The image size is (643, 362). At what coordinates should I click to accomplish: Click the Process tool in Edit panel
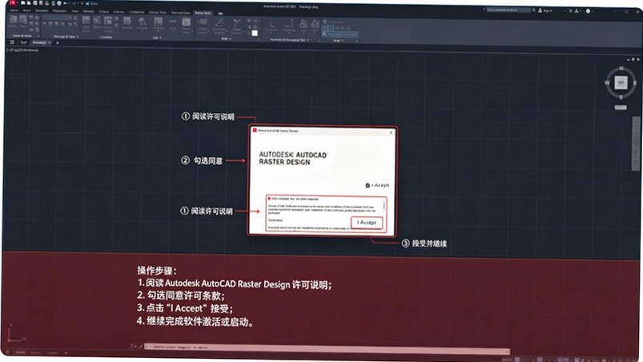(x=158, y=24)
